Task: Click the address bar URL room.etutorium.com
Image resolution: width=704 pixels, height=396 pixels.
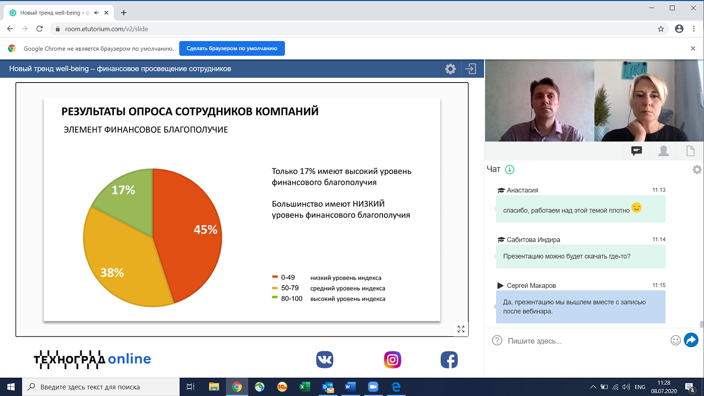Action: (x=107, y=29)
